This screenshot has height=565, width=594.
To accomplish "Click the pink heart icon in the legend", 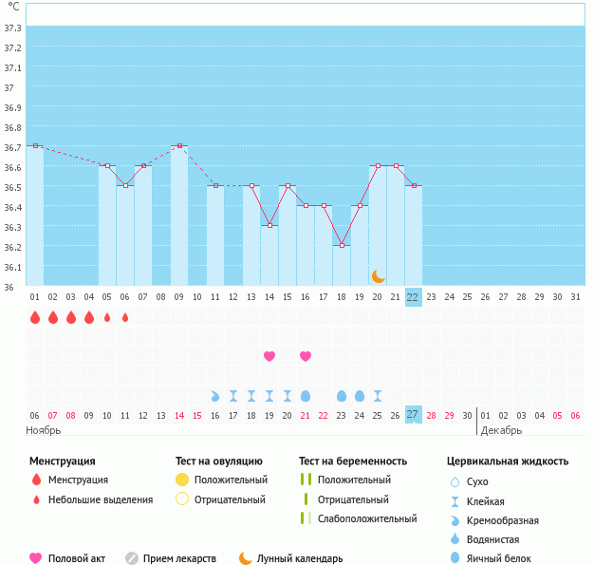I will click(36, 558).
